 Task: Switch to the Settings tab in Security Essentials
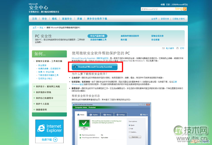click(121, 115)
